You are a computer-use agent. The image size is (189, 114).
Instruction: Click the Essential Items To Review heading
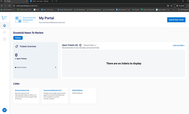coord(28,33)
